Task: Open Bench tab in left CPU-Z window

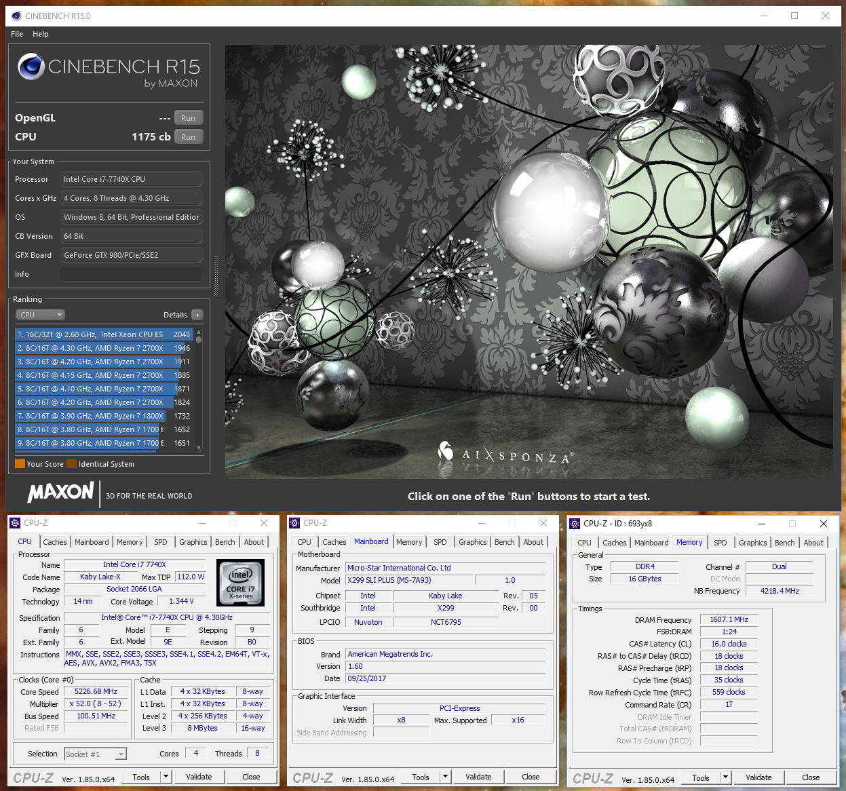Action: point(225,542)
